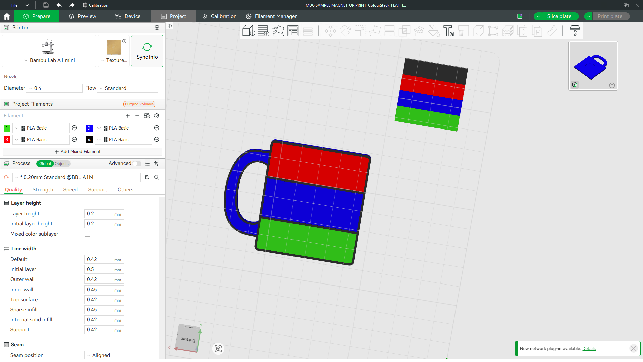
Task: Open the nozzle Diameter dropdown
Action: click(x=54, y=88)
